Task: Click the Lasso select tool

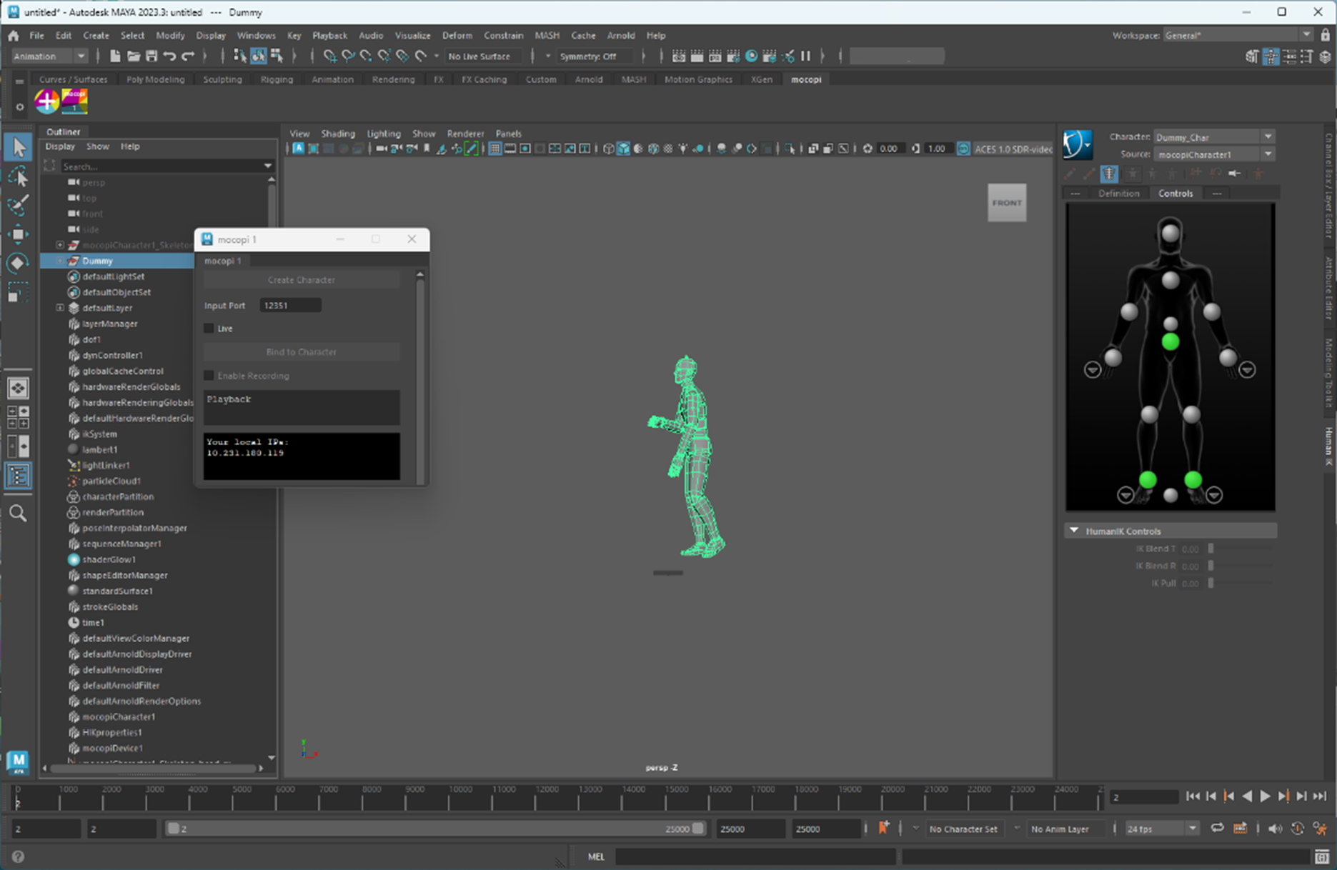Action: point(18,176)
